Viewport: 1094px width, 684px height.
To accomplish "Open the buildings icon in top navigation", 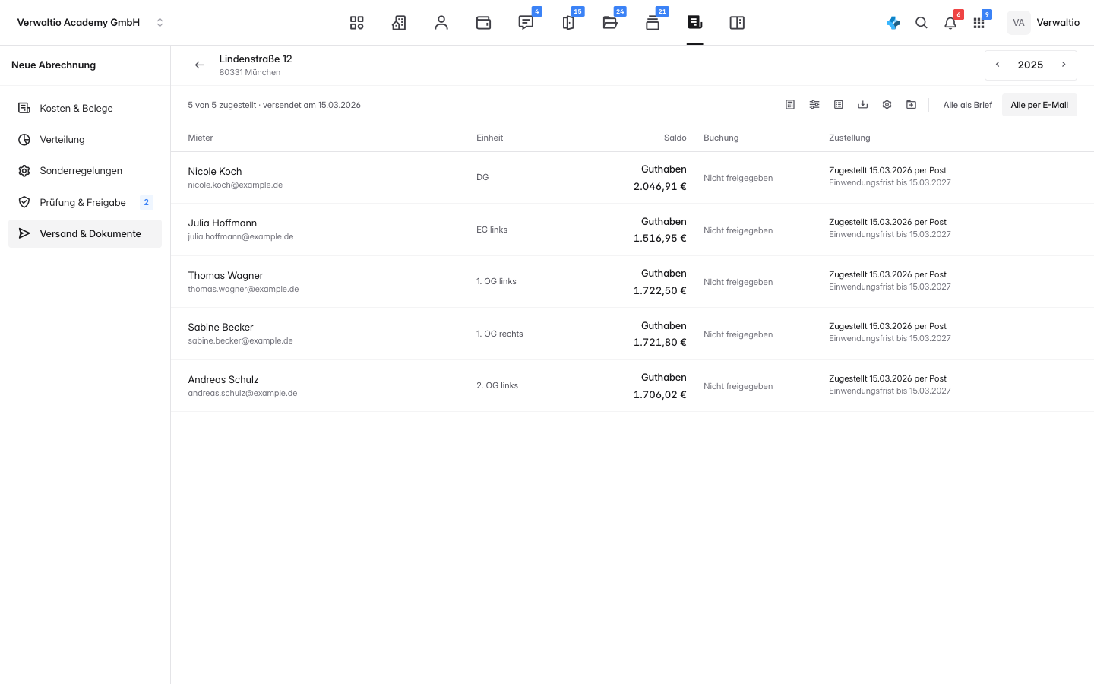I will click(x=399, y=23).
